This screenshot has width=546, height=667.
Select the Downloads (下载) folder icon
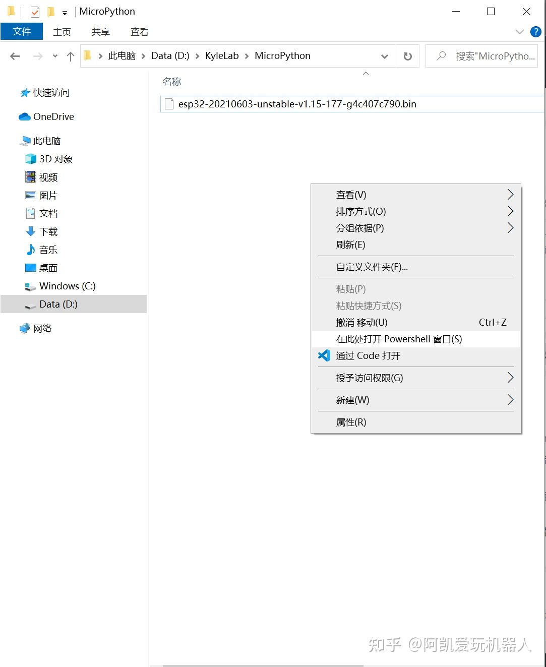click(31, 231)
